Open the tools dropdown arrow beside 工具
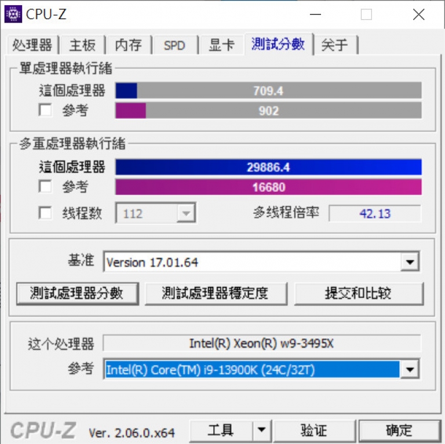 point(261,430)
